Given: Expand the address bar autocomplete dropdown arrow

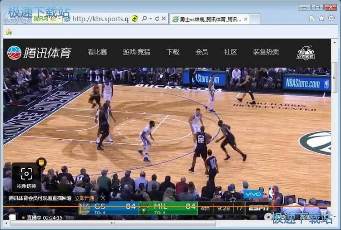Looking at the screenshot, I should 150,19.
